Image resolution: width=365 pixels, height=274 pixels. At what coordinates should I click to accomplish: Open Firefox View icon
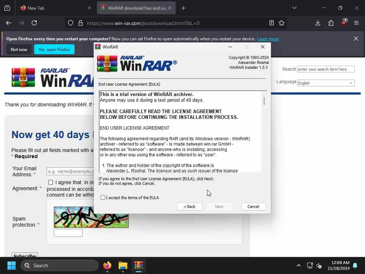pyautogui.click(x=7, y=8)
